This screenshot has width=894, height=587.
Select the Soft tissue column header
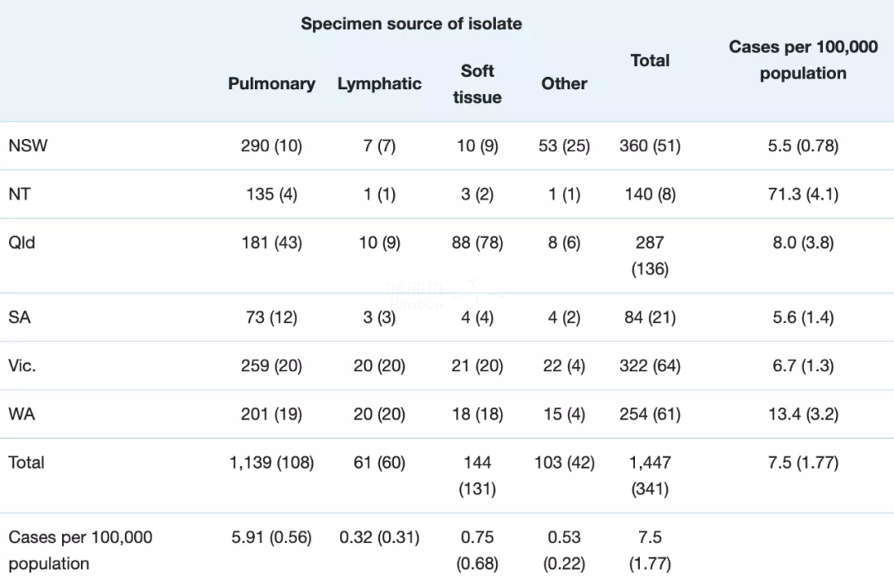tap(477, 84)
